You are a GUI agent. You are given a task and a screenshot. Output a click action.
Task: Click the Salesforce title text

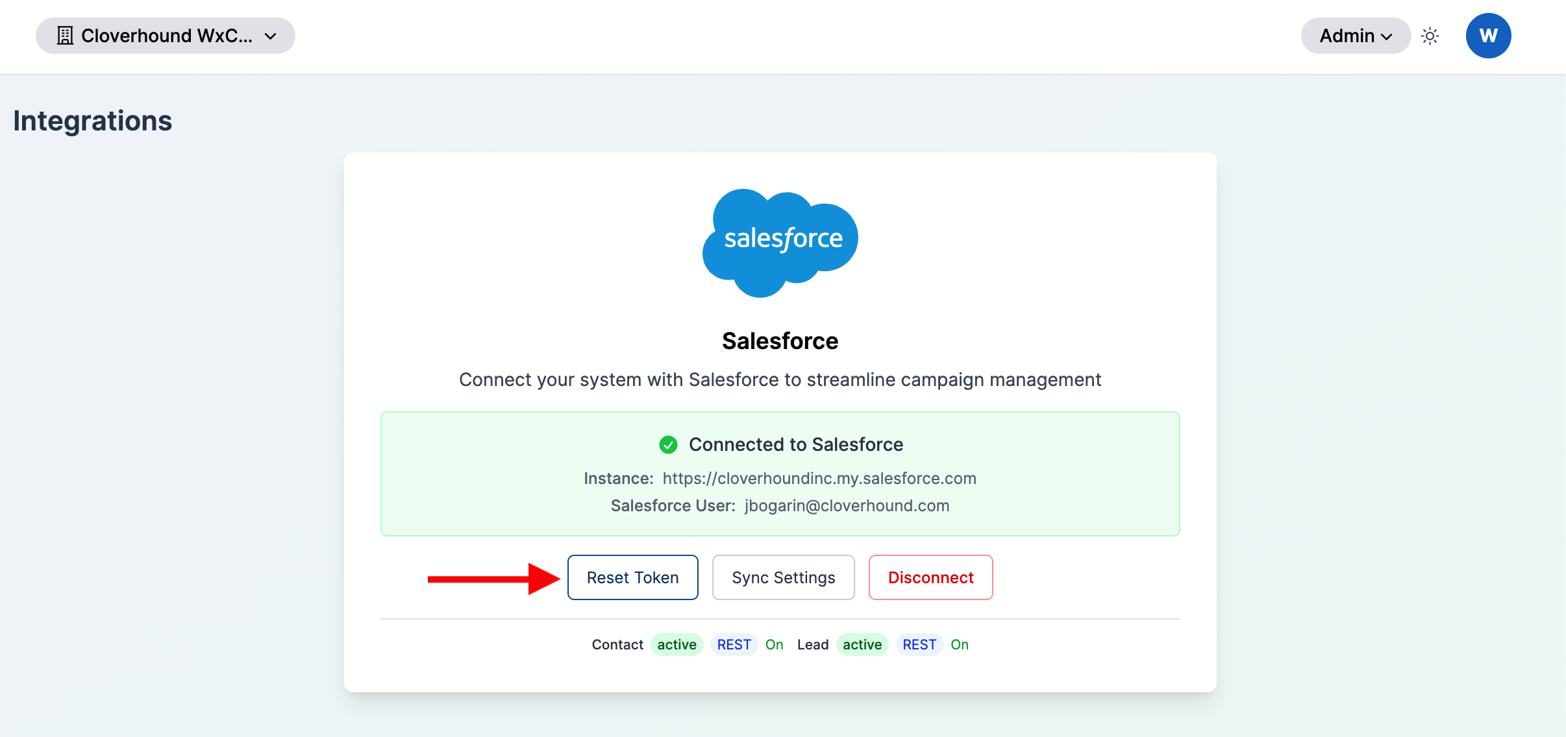pyautogui.click(x=780, y=341)
